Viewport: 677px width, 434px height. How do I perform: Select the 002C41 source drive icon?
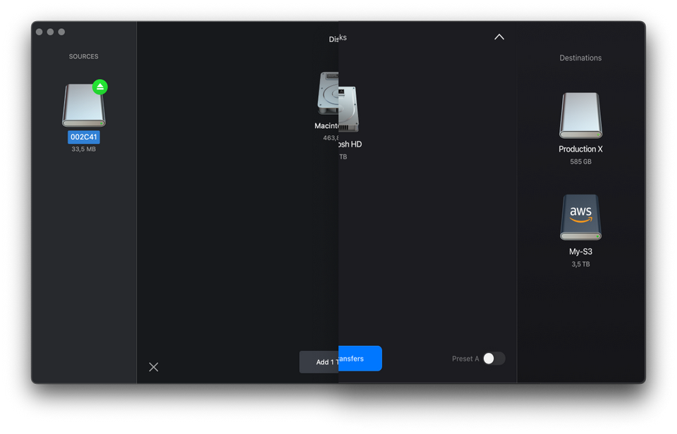(x=83, y=106)
